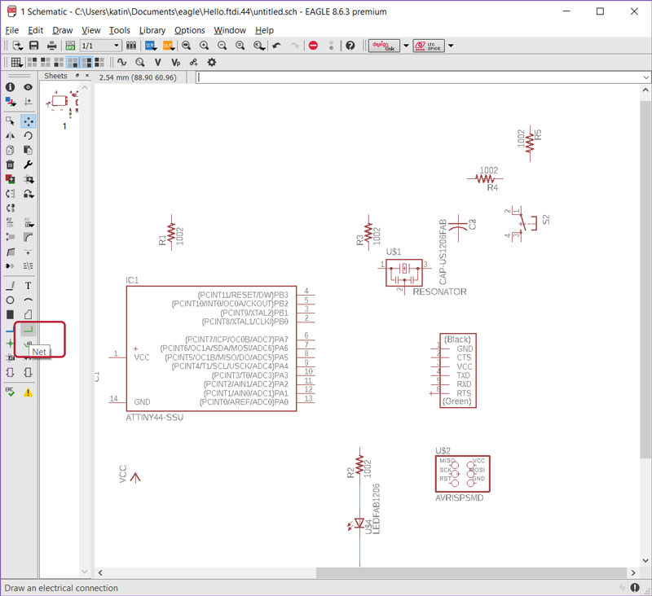Click the Zoom to Fit magnifier
Screen dimensions: 652x596
point(187,46)
